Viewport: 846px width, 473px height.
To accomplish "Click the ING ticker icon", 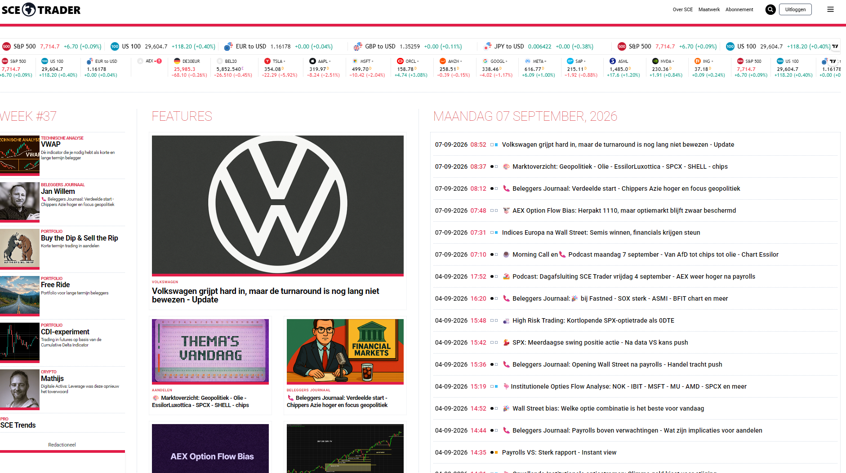I will [698, 61].
